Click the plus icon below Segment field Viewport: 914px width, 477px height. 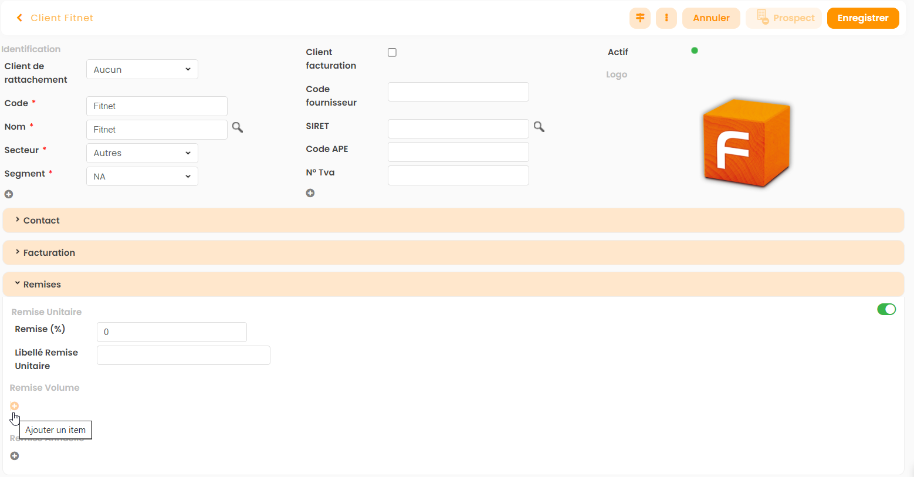click(x=9, y=194)
